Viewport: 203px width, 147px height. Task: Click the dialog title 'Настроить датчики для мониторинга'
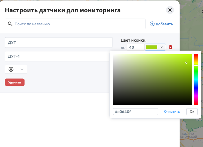click(63, 10)
